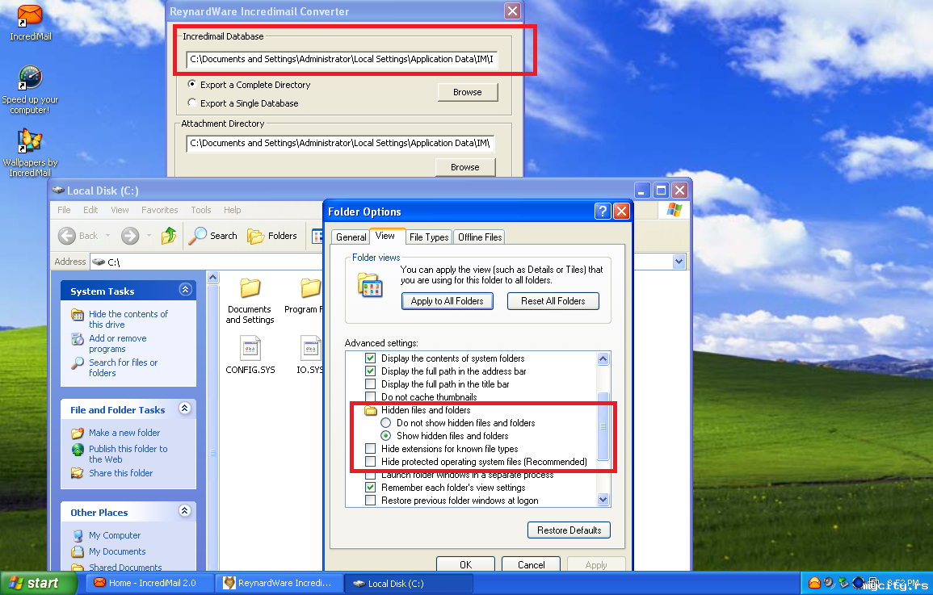Click the Windows flag logo in Explorer
The height and width of the screenshot is (595, 933).
point(675,210)
